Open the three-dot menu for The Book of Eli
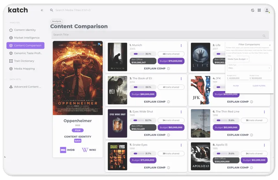Viewport: 278px width, 180px height. click(181, 79)
